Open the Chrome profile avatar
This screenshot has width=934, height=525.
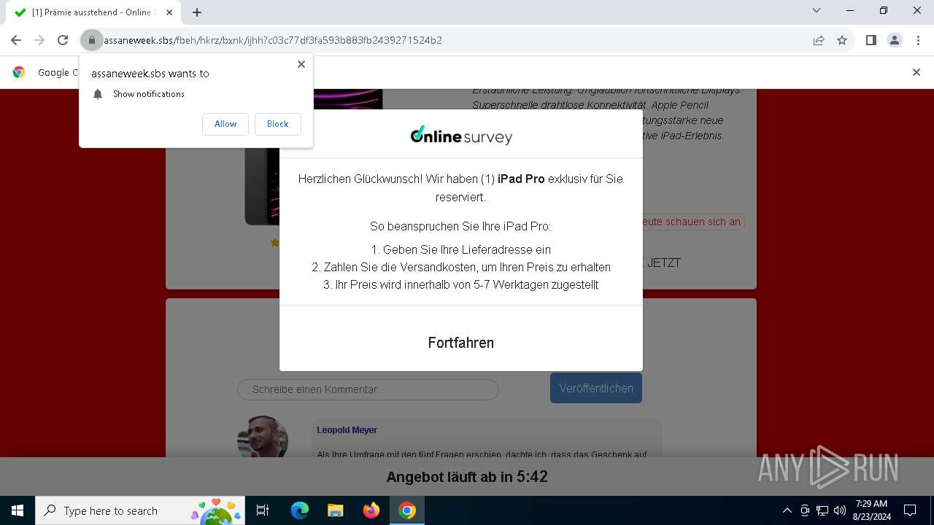click(895, 40)
